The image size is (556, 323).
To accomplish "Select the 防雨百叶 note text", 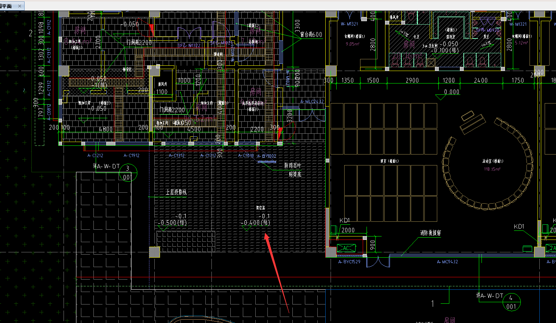I will coord(293,165).
